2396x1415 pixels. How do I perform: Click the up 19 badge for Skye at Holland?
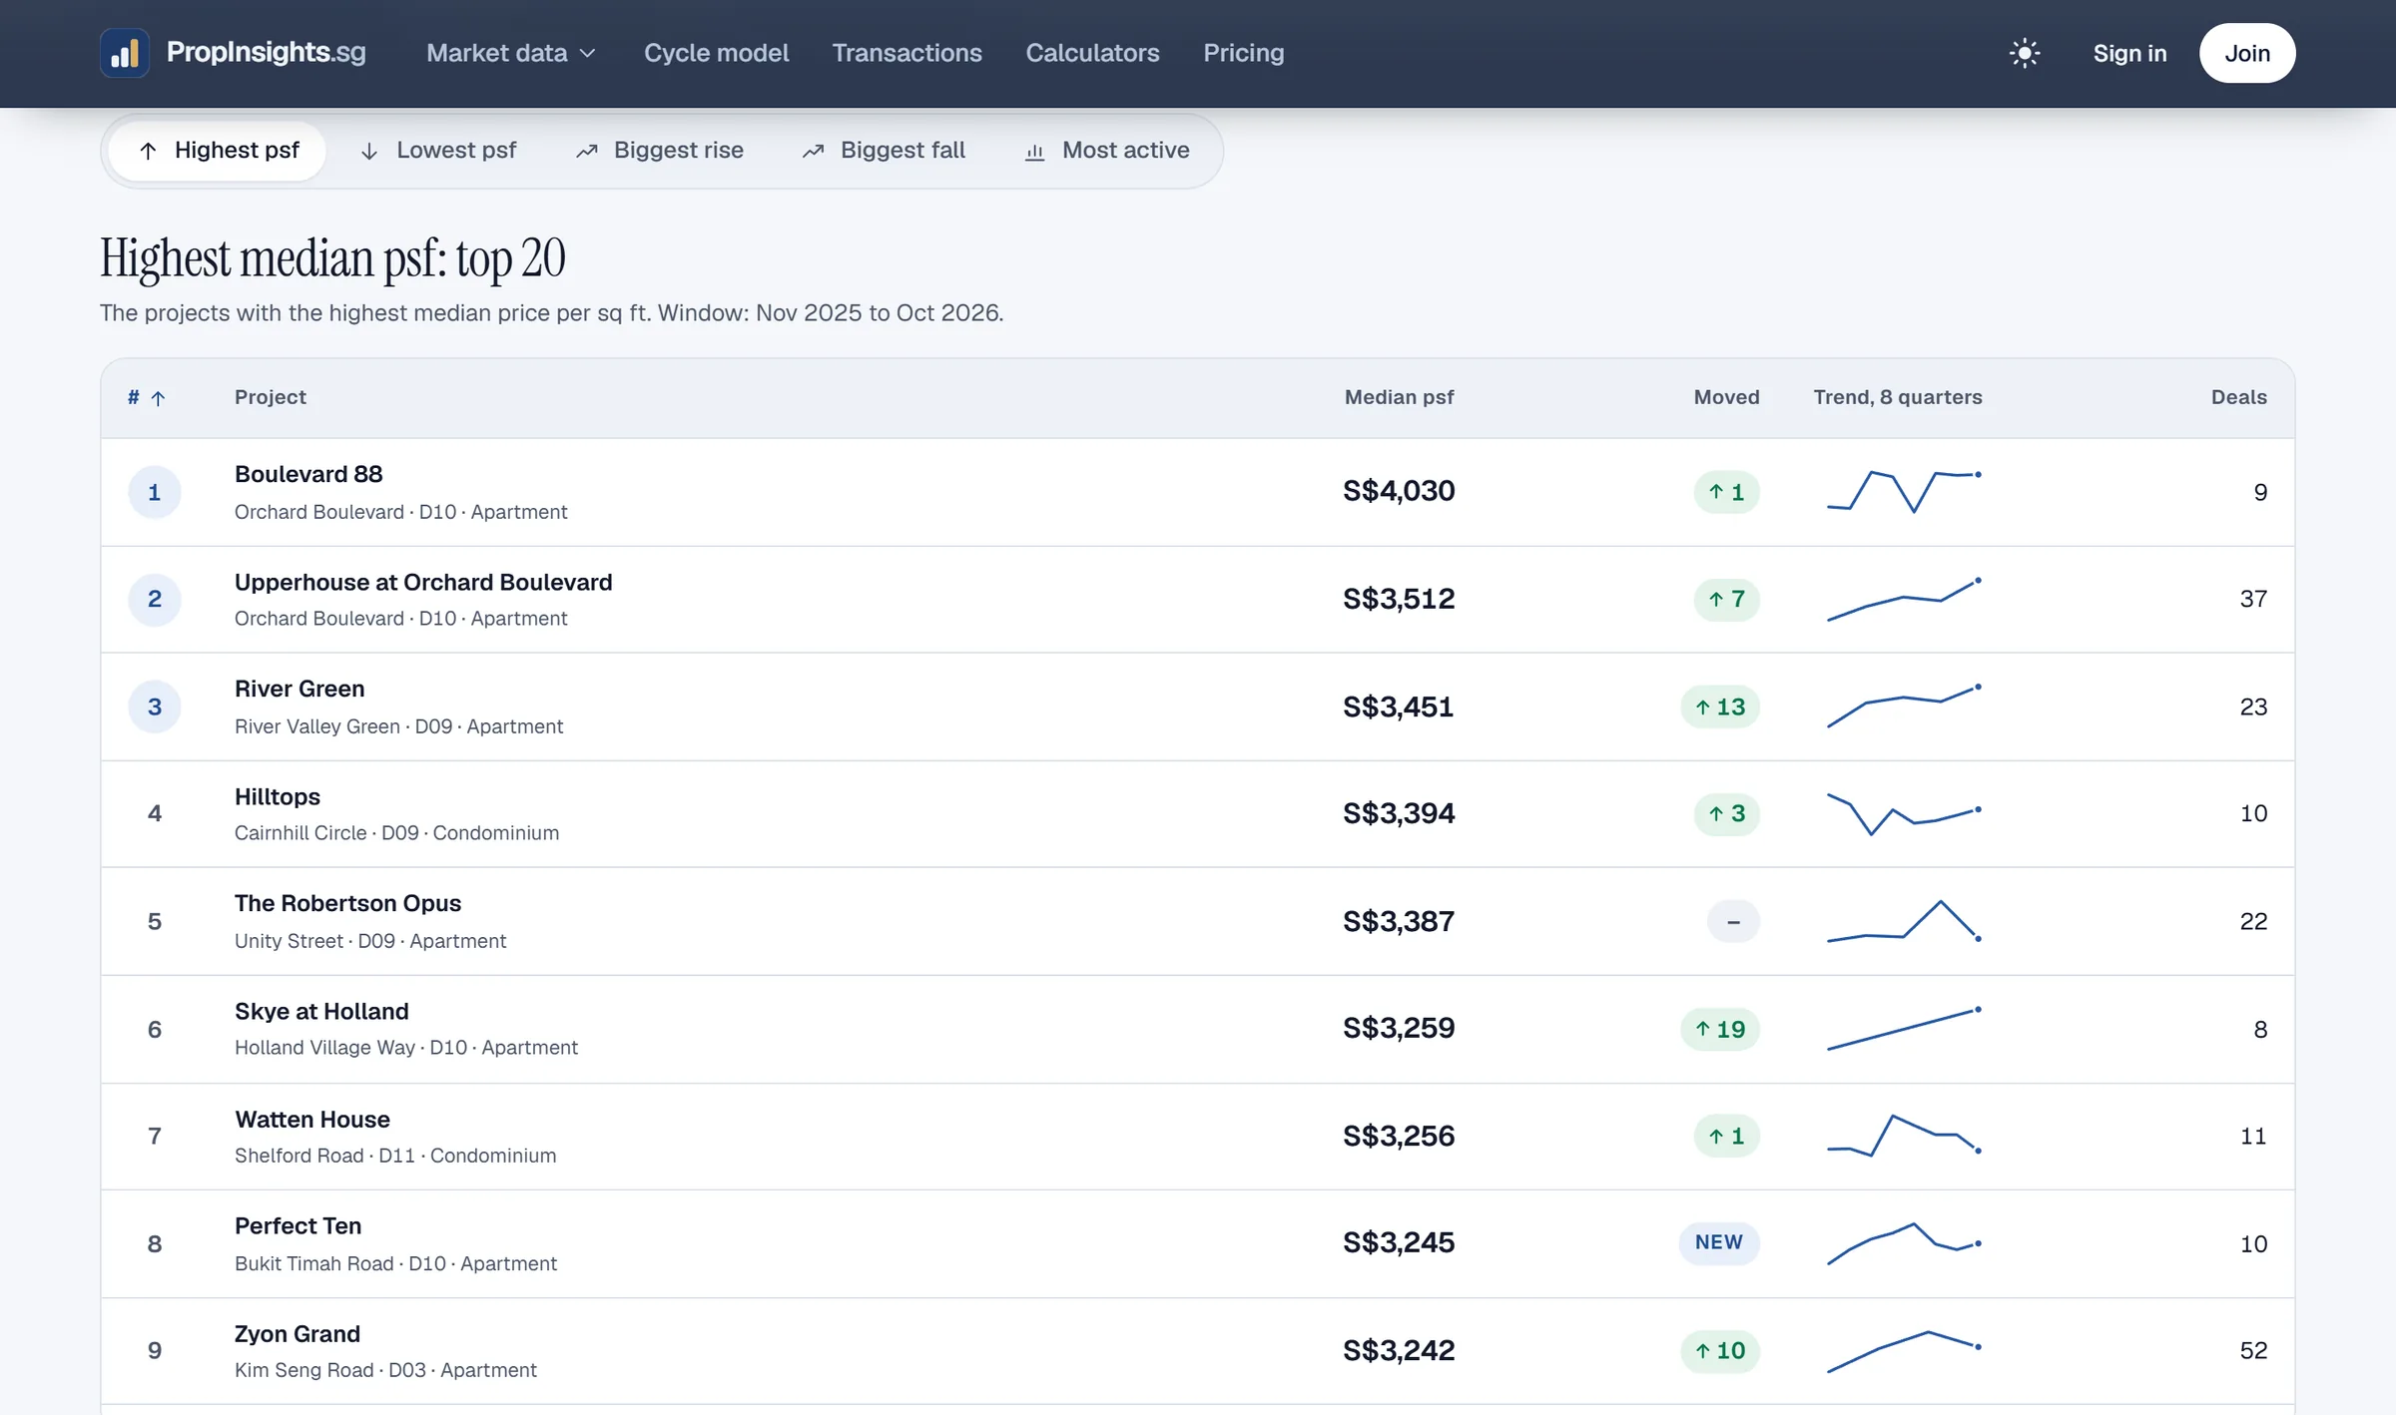(1720, 1029)
